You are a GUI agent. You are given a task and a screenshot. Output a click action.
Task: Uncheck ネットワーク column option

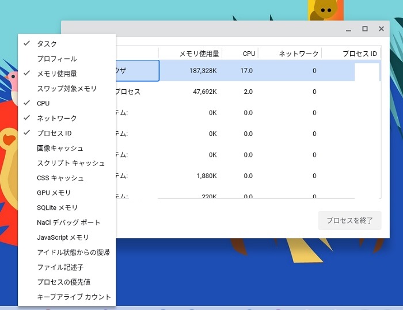[57, 118]
